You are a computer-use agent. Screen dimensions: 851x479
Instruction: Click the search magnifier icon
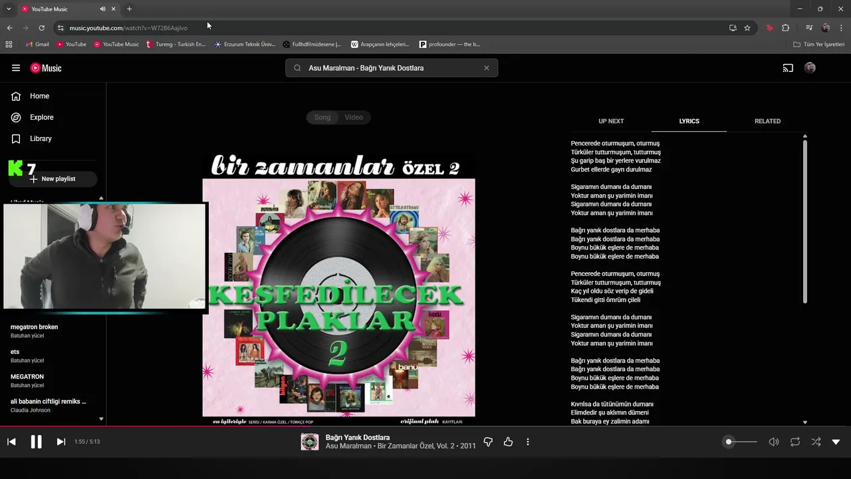point(297,68)
